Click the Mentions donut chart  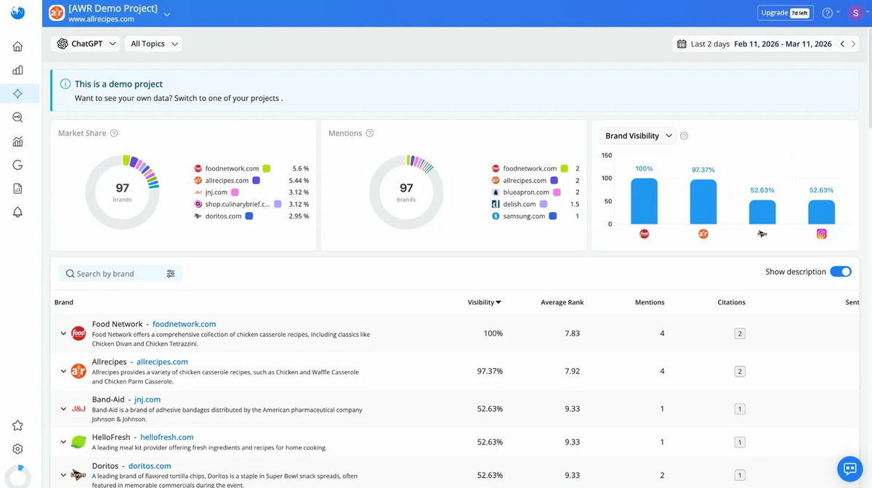(x=406, y=192)
